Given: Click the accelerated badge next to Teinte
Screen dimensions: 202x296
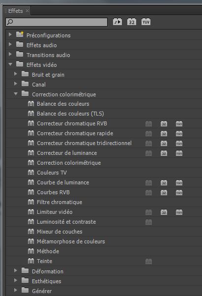Looking at the screenshot, I should pyautogui.click(x=148, y=261).
